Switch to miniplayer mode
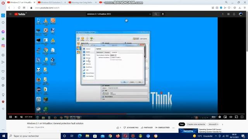 225,117
